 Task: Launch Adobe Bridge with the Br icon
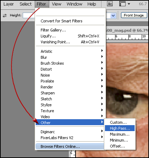pyautogui.click(x=110, y=4)
